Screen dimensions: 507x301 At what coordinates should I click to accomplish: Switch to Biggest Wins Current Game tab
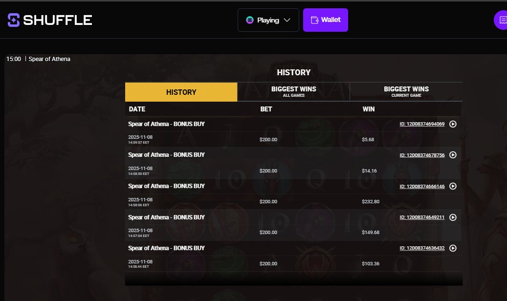(406, 91)
